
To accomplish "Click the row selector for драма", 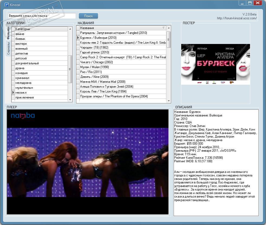I will coord(13,68).
